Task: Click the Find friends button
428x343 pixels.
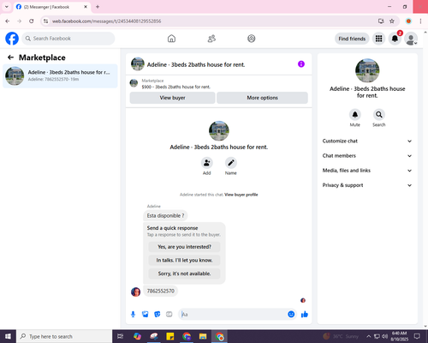Action: [352, 39]
